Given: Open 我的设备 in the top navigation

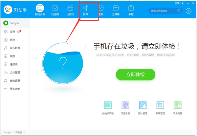Looking at the screenshot, I should coord(40,10).
